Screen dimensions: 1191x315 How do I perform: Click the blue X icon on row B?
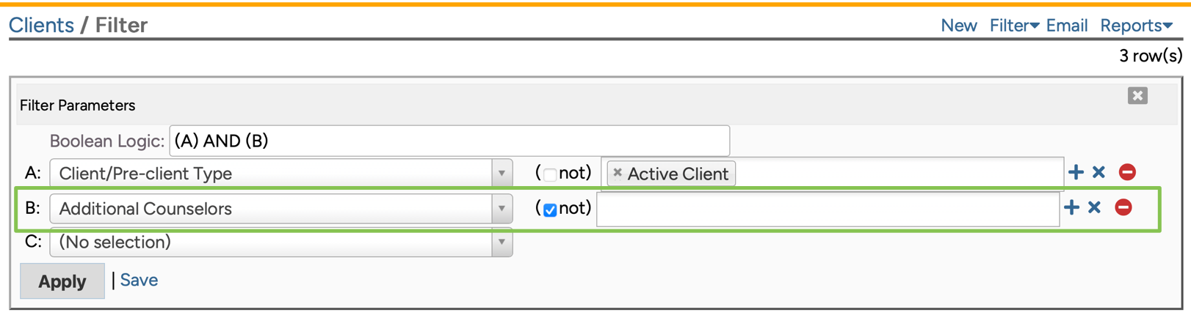[x=1094, y=207]
